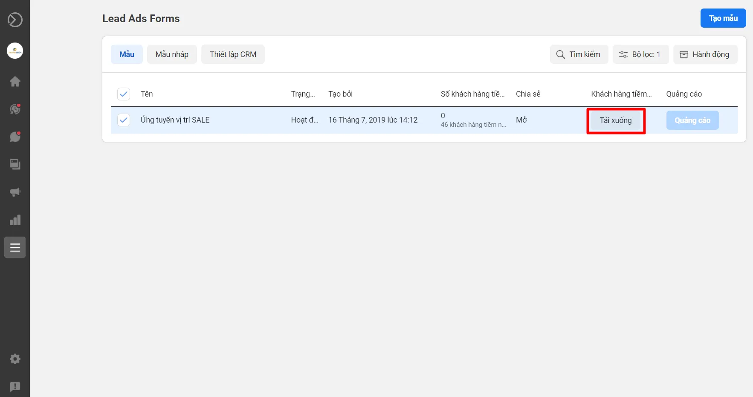Uncheck the Ứng tuyển vị trí SALE row

coord(124,120)
